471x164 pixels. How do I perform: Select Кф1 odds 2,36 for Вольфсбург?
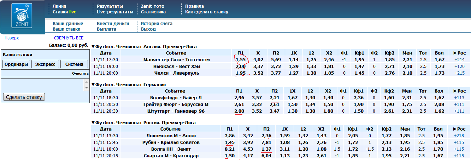[359, 98]
